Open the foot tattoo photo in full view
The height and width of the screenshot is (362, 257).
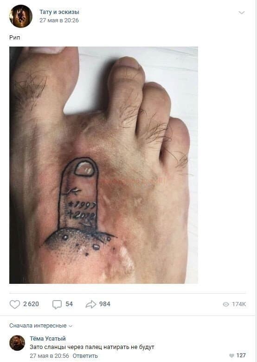(x=103, y=165)
